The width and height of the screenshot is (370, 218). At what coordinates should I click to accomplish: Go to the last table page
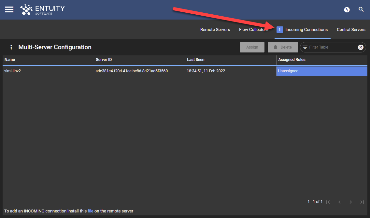tap(362, 202)
